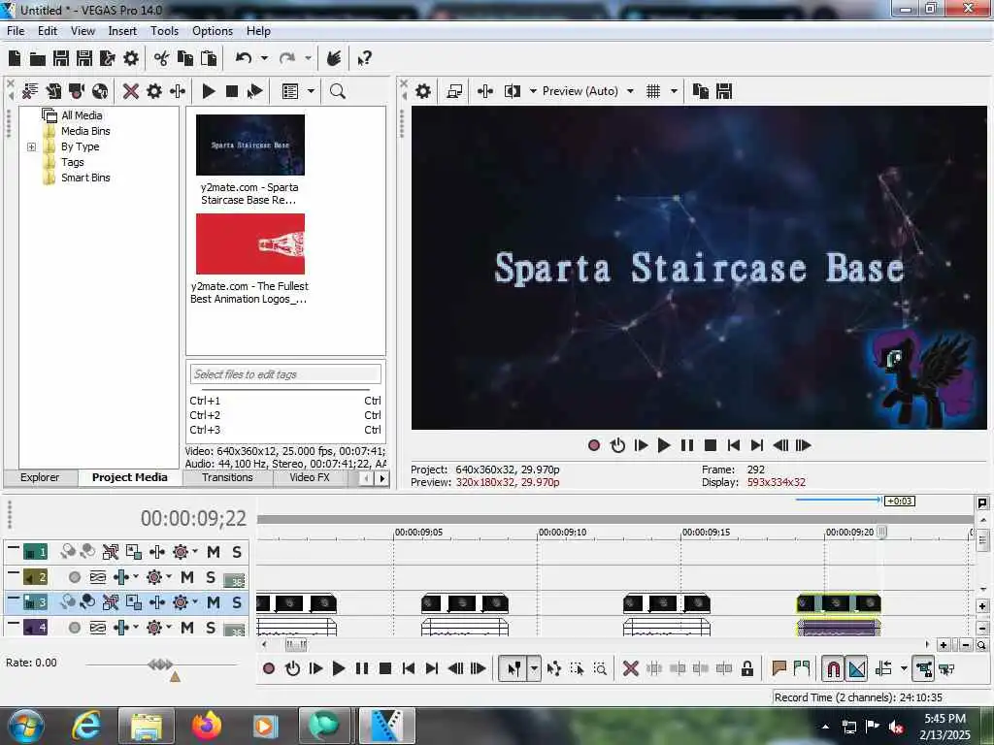994x745 pixels.
Task: Click the Undo arrow icon
Action: pos(244,58)
